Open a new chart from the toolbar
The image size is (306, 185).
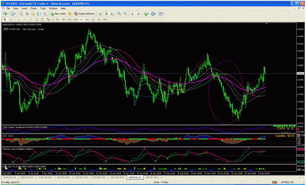pyautogui.click(x=5, y=14)
